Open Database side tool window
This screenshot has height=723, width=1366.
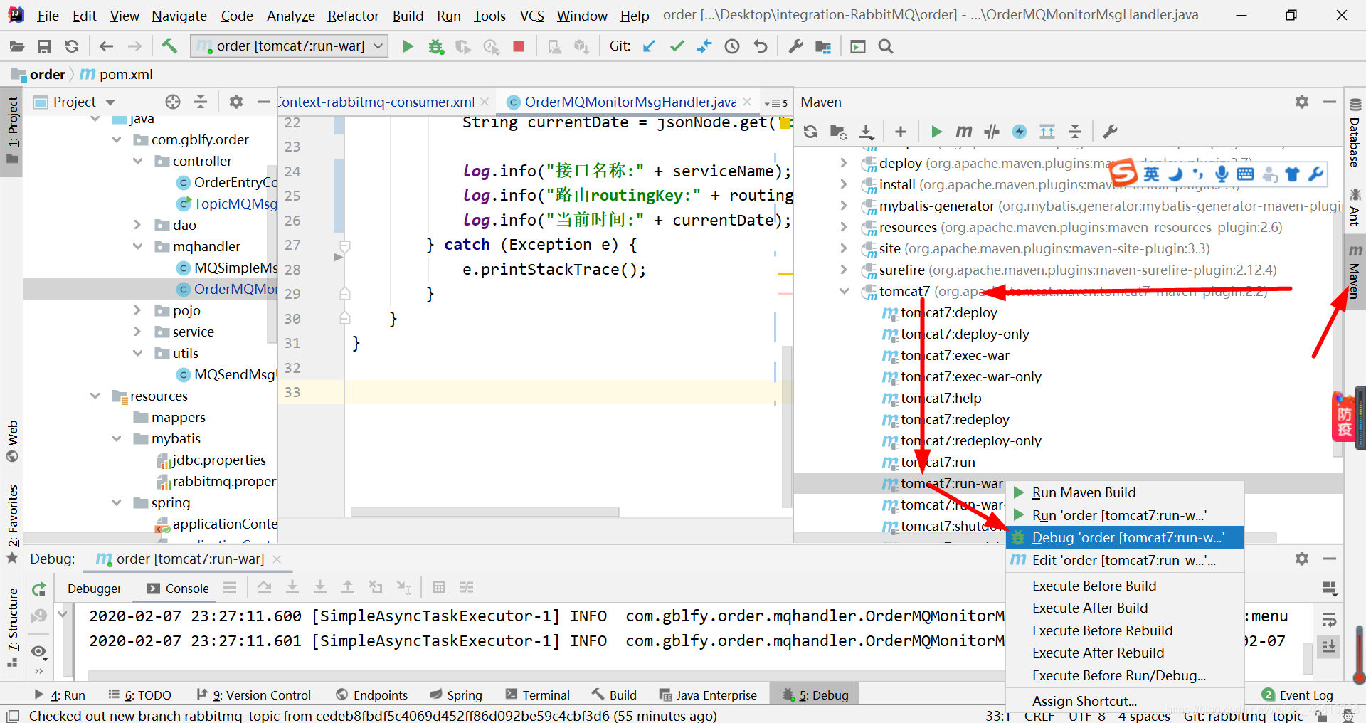1355,133
